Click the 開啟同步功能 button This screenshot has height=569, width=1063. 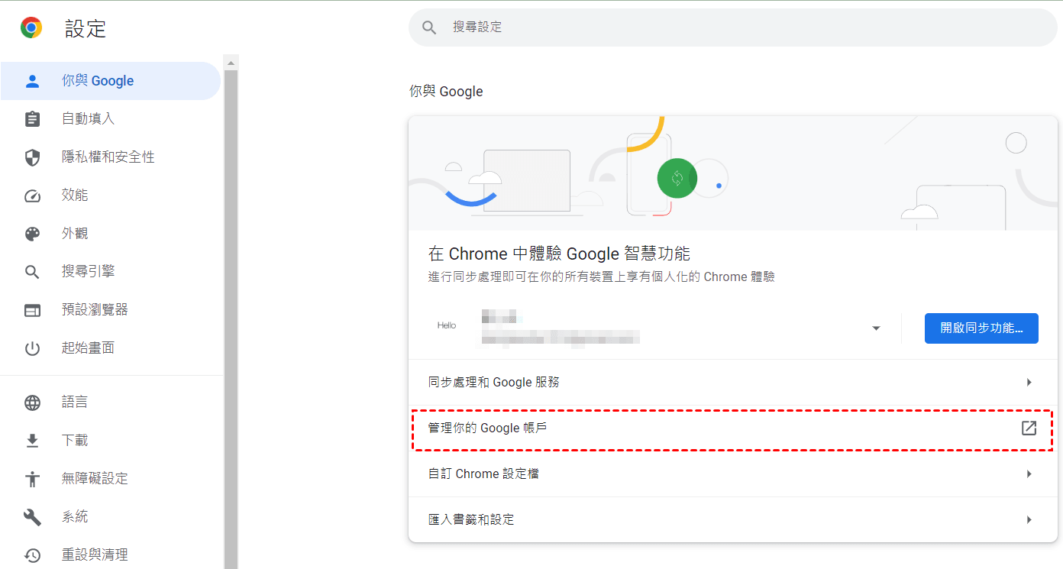981,328
